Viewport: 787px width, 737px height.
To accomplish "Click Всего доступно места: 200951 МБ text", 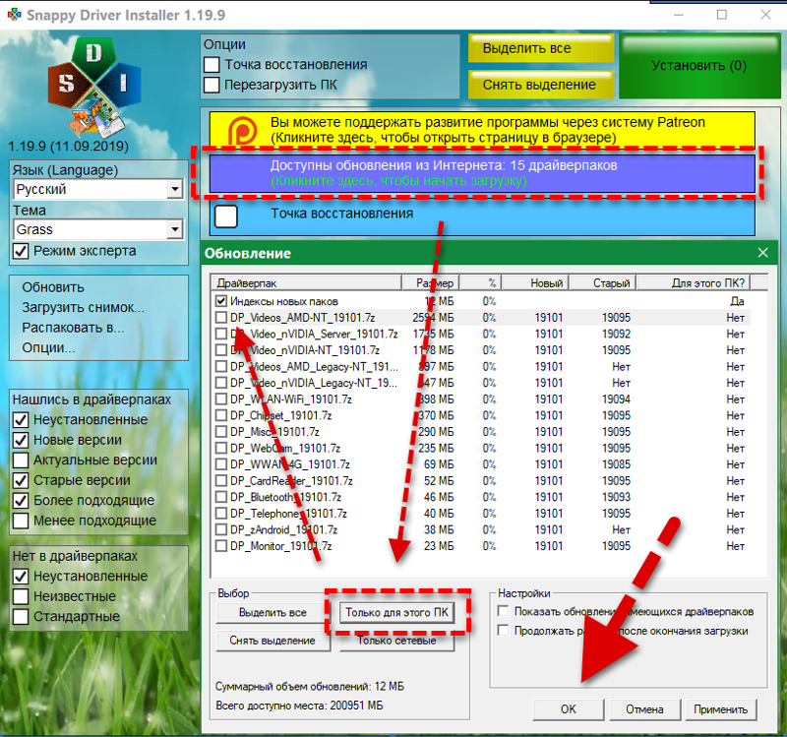I will [x=299, y=706].
